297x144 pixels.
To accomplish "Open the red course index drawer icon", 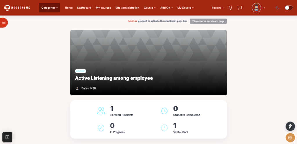I will tap(3, 23).
